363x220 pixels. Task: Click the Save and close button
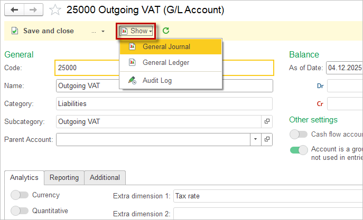pyautogui.click(x=43, y=31)
